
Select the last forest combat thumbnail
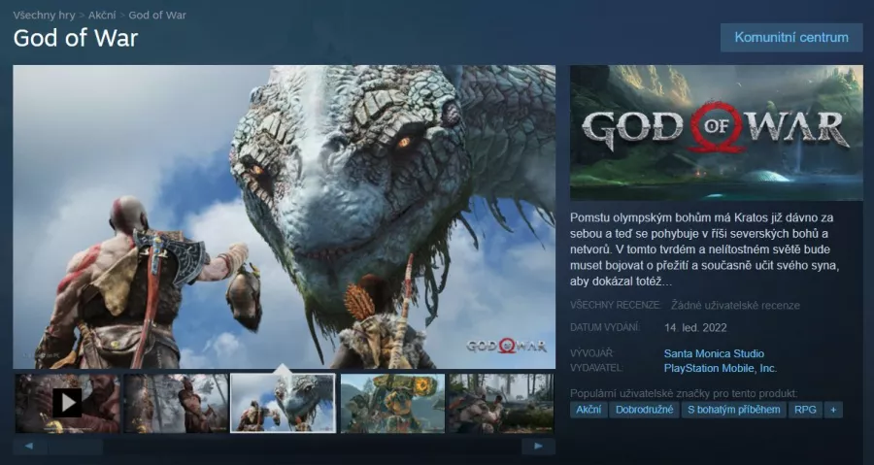point(501,403)
